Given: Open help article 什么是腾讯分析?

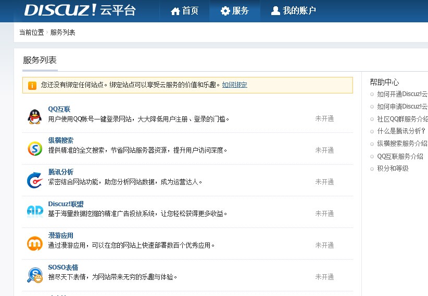Looking at the screenshot, I should [x=401, y=131].
